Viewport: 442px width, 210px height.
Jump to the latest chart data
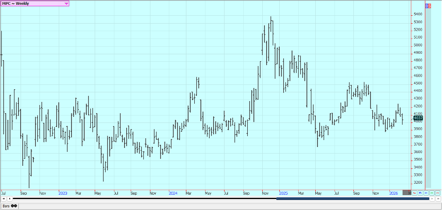(438, 199)
